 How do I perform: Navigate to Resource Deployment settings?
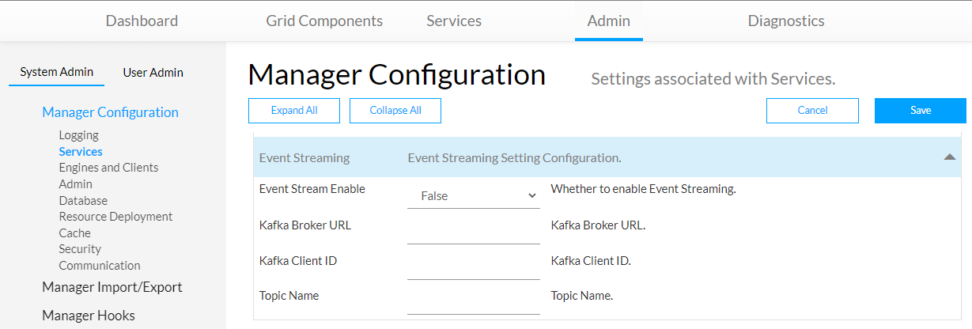click(x=115, y=217)
